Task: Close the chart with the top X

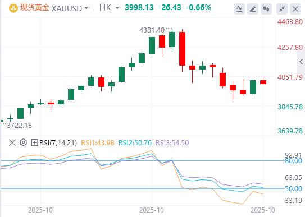Action: 295,9
